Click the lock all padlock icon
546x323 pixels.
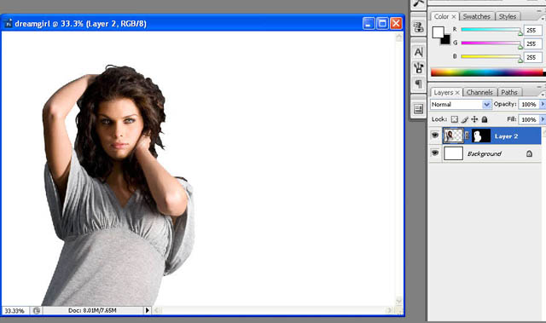point(485,119)
